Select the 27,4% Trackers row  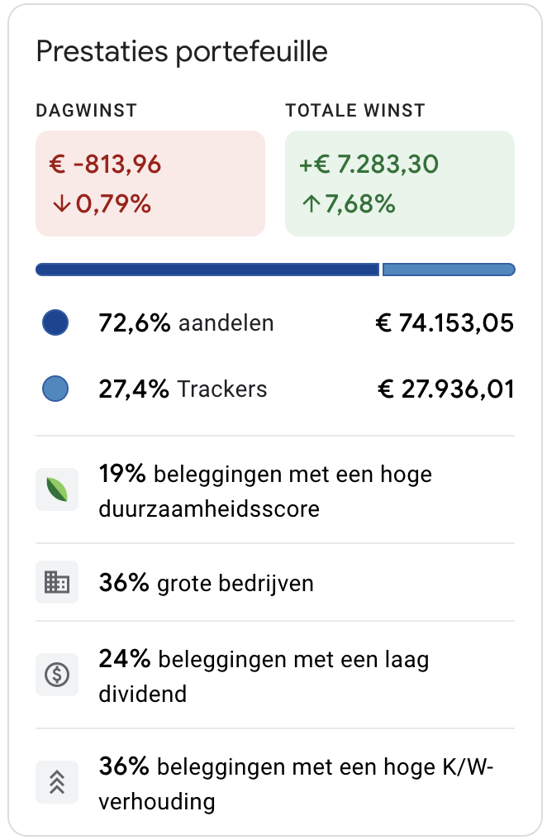(275, 389)
